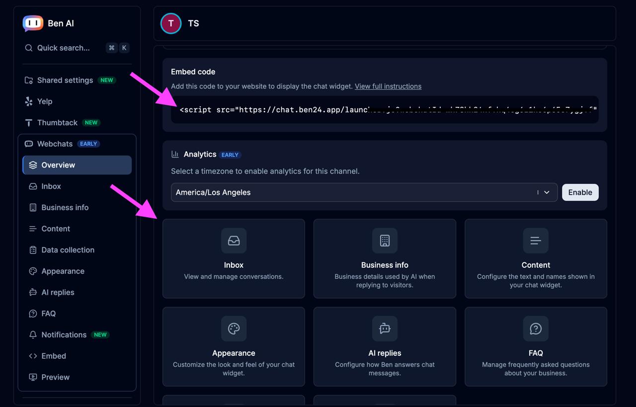Viewport: 636px width, 407px height.
Task: Click the sidebar Content lines icon
Action: [33, 229]
